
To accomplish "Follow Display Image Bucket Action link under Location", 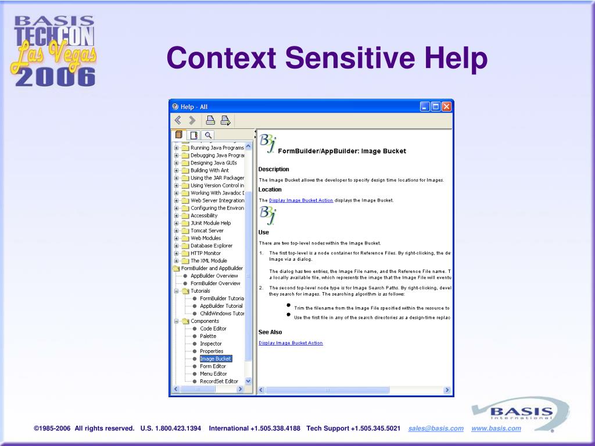I will coord(301,200).
